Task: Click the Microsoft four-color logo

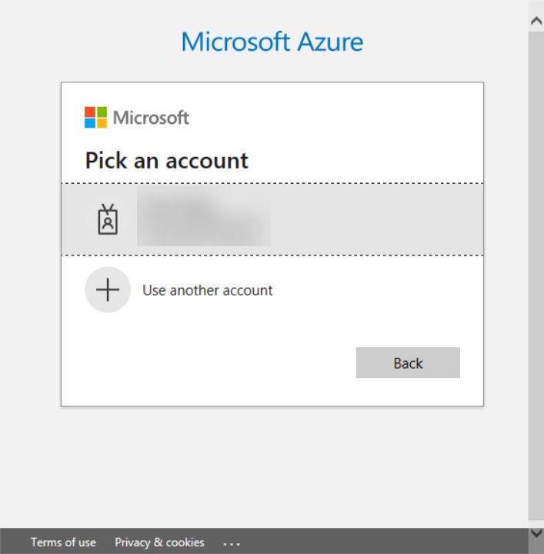Action: 96,118
